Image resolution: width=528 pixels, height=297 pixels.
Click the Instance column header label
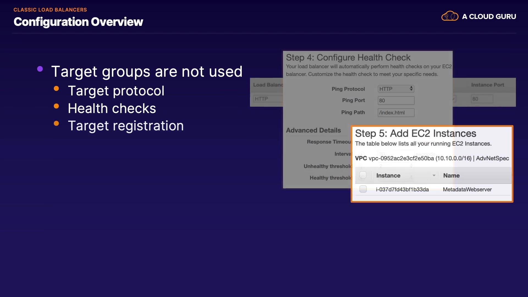(x=388, y=175)
